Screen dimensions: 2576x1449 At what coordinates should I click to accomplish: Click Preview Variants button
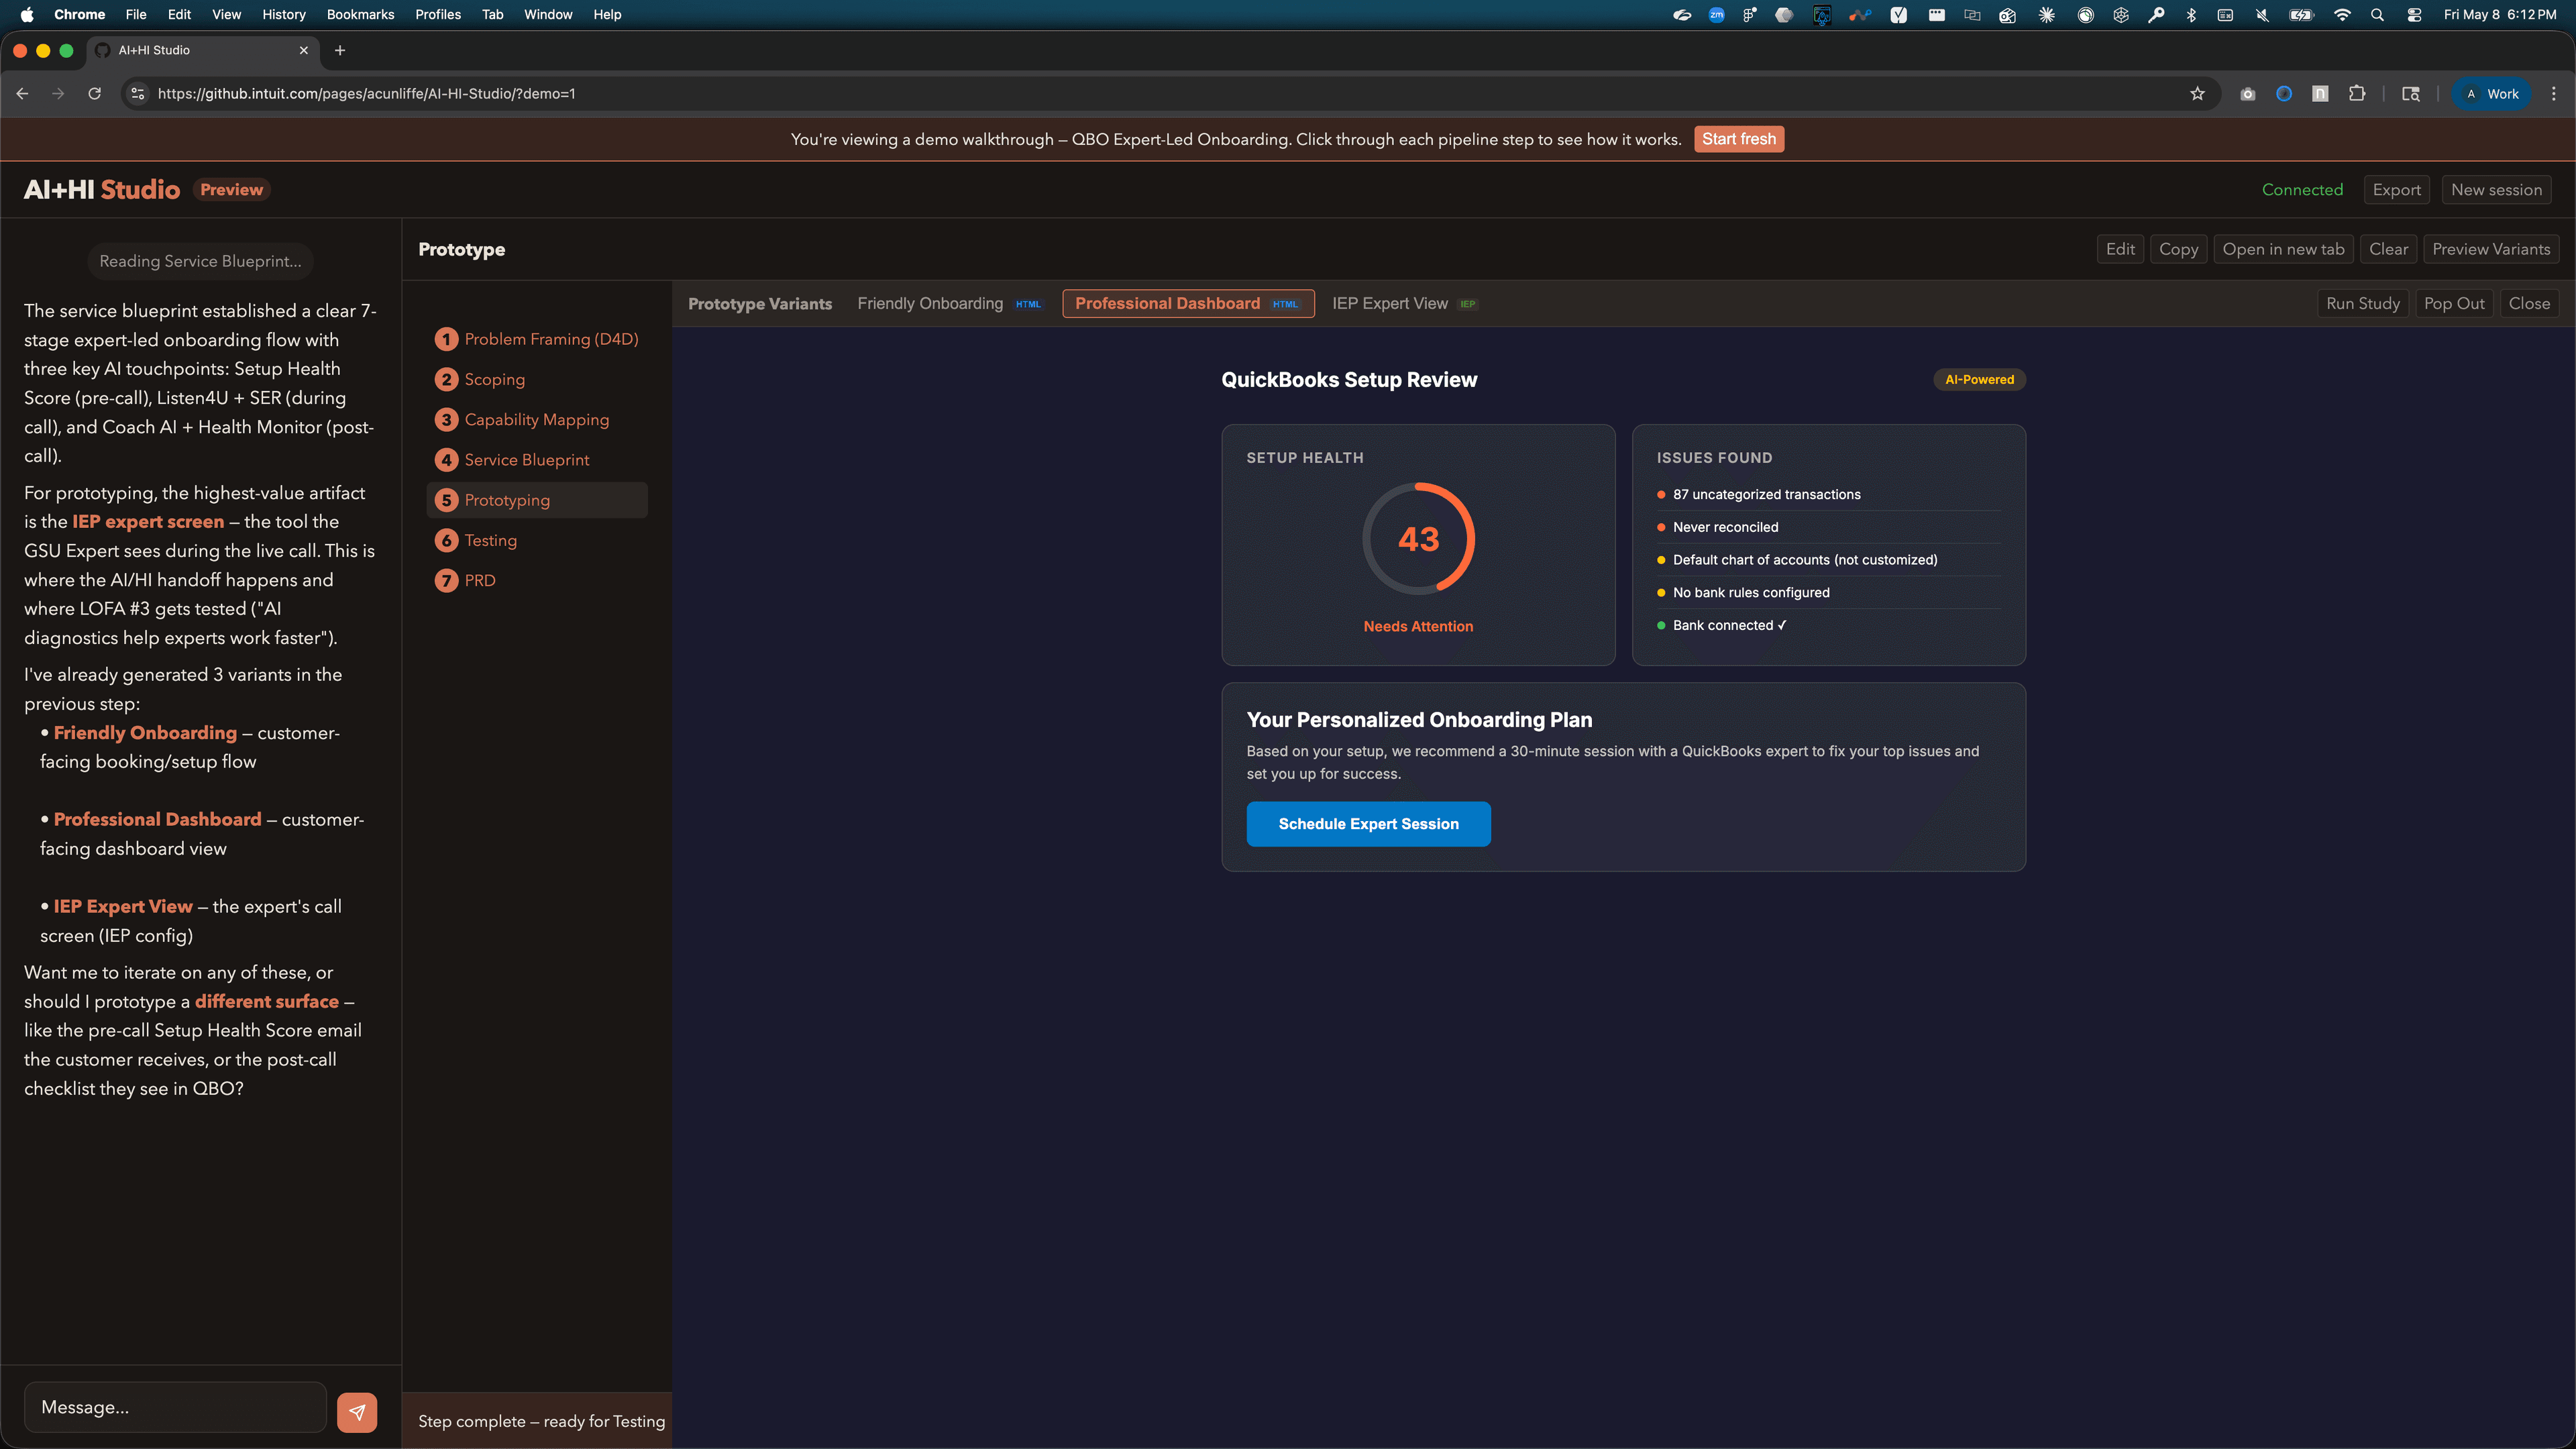(x=2491, y=249)
